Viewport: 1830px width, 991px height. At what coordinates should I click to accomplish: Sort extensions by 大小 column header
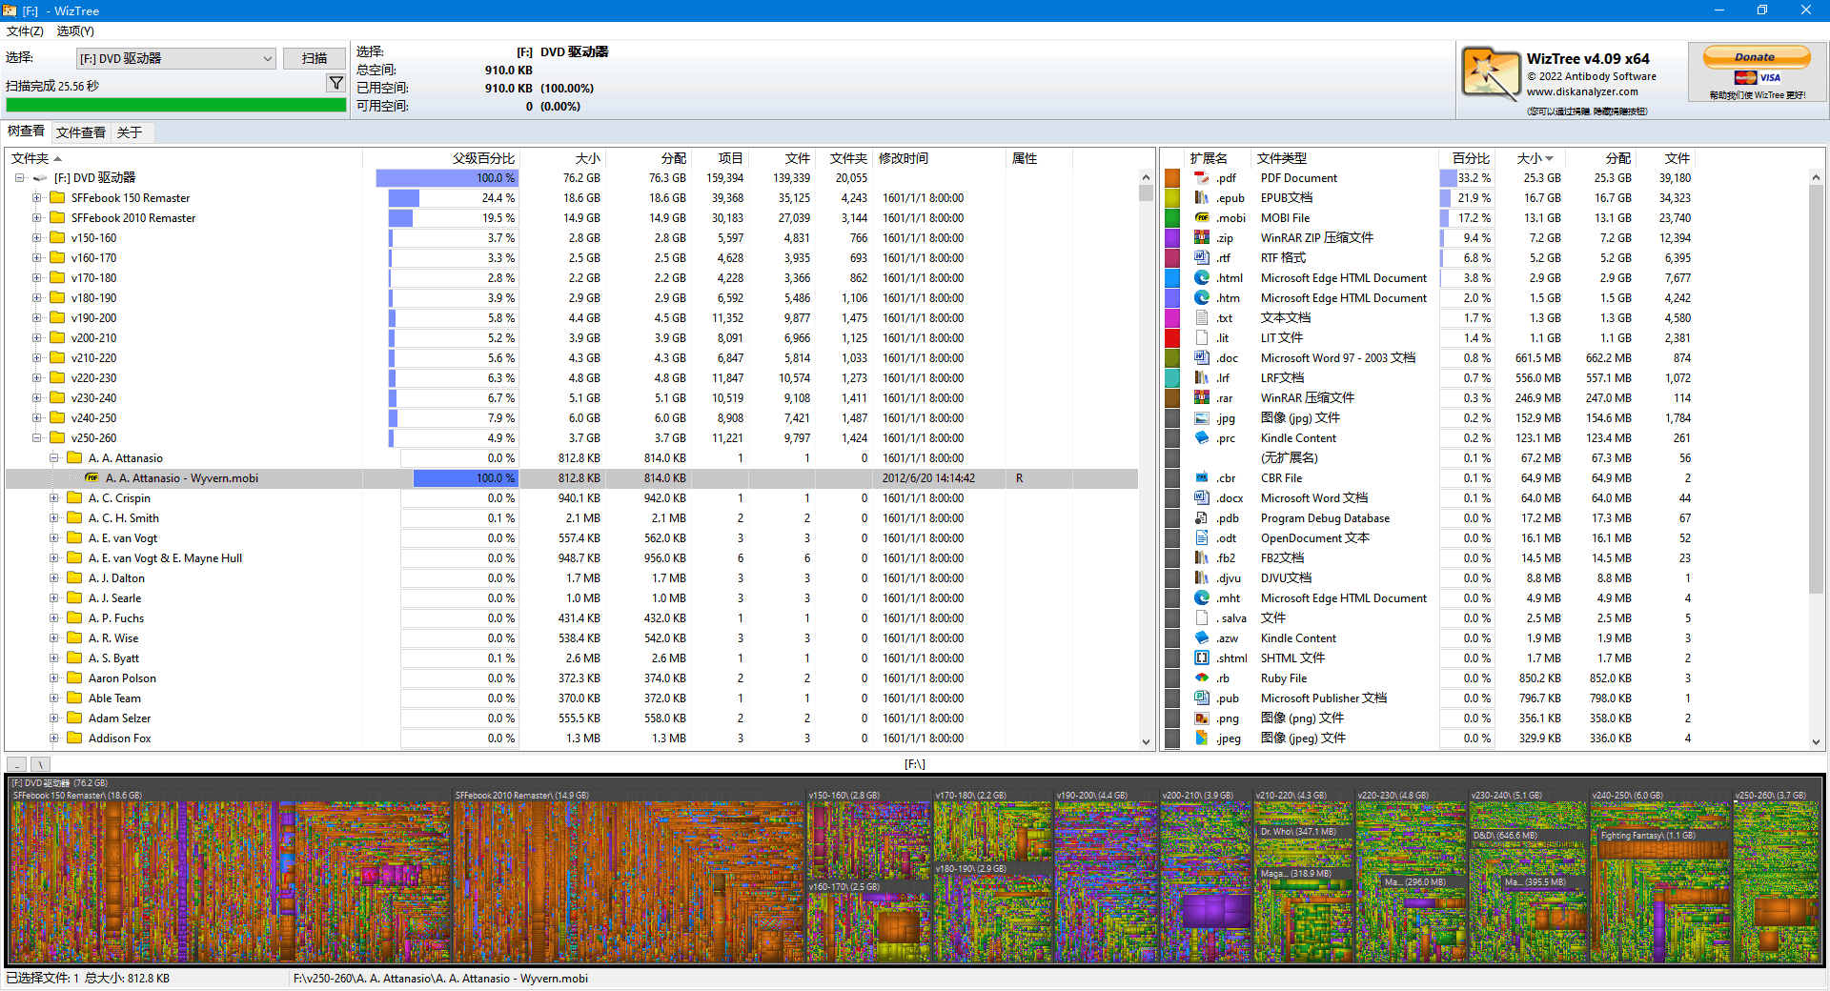pos(1530,158)
